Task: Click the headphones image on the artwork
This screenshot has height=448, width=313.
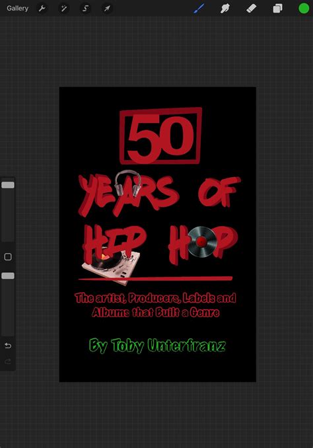Action: [x=128, y=183]
